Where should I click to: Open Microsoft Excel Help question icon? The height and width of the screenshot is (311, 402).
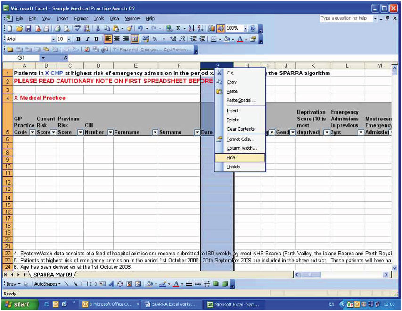tap(253, 28)
